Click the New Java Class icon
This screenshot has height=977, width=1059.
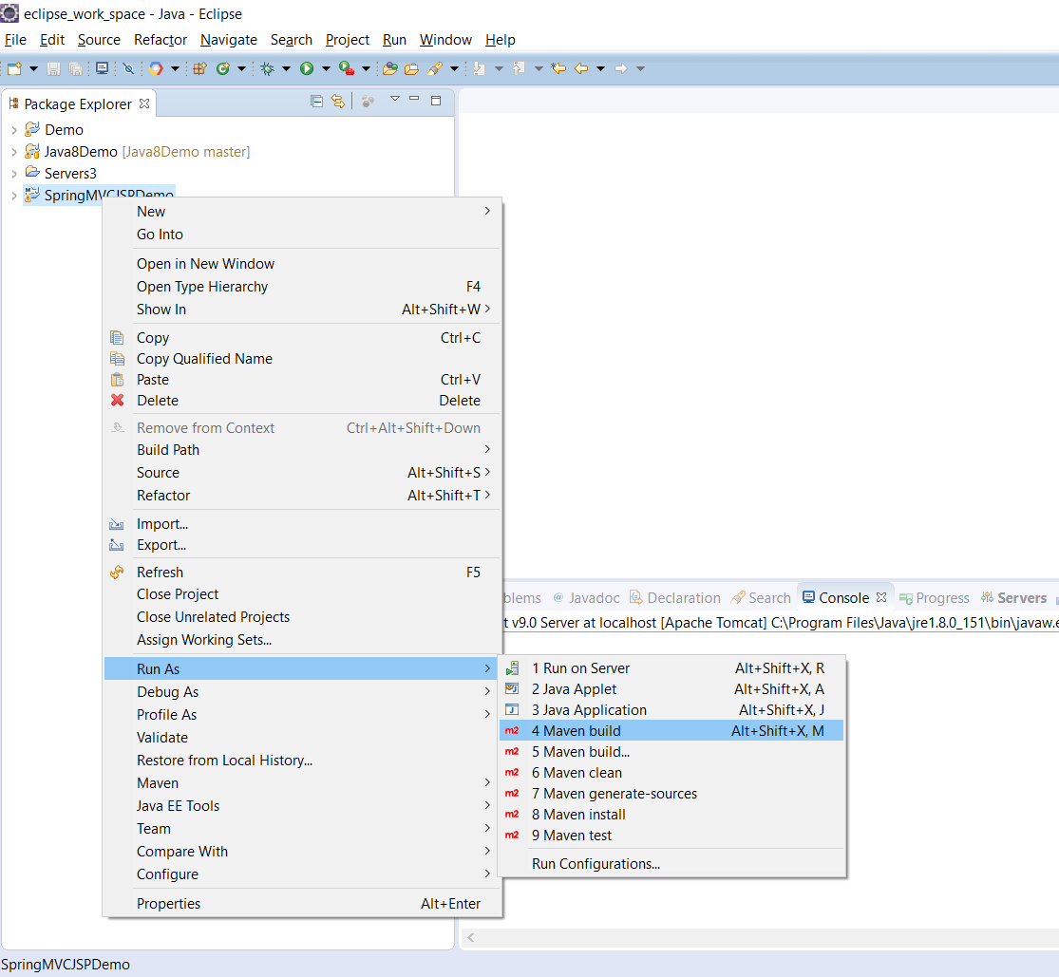(223, 68)
